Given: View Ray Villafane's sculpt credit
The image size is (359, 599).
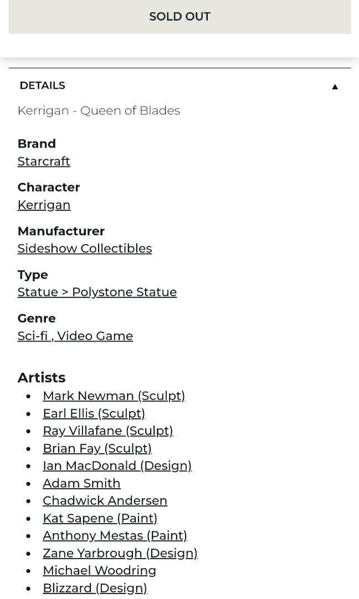Looking at the screenshot, I should 108,430.
